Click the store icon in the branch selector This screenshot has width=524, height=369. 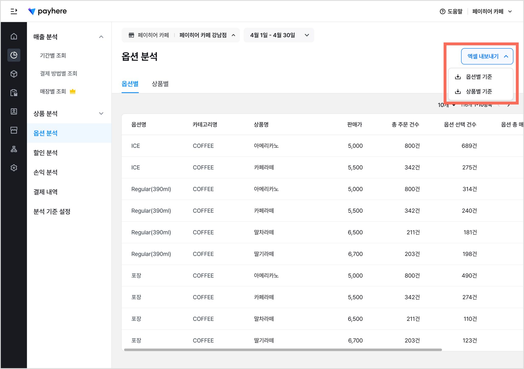click(131, 35)
